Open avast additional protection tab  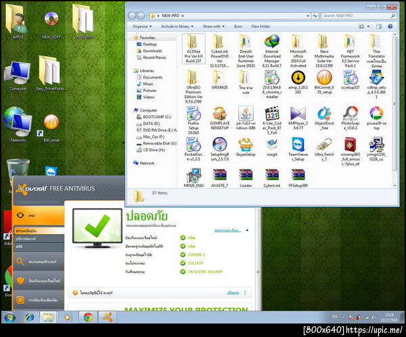coord(39,300)
